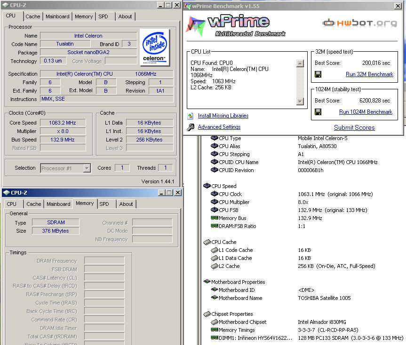
Task: Click the Instructions MMX, SSE field
Action: 106,99
